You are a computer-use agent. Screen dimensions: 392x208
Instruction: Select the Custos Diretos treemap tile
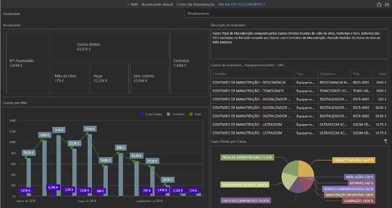point(89,46)
